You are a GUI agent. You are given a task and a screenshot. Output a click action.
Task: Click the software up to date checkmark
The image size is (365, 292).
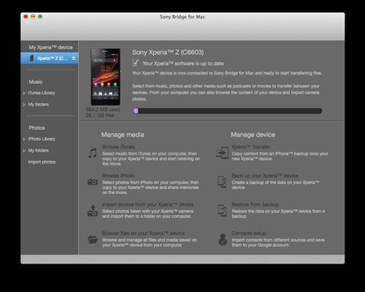tap(136, 63)
